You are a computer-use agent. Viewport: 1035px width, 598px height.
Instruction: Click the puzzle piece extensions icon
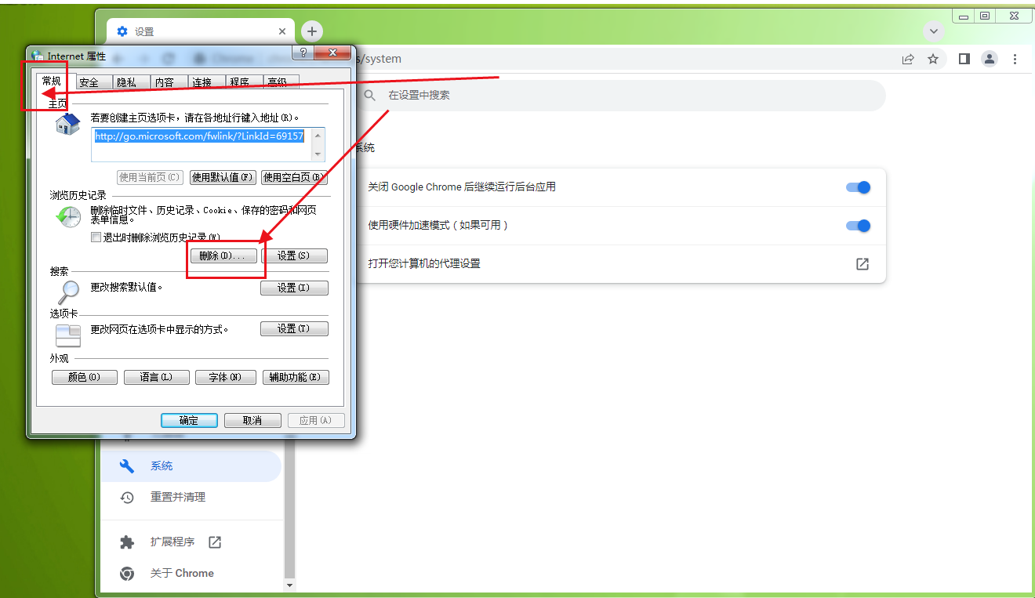click(127, 542)
